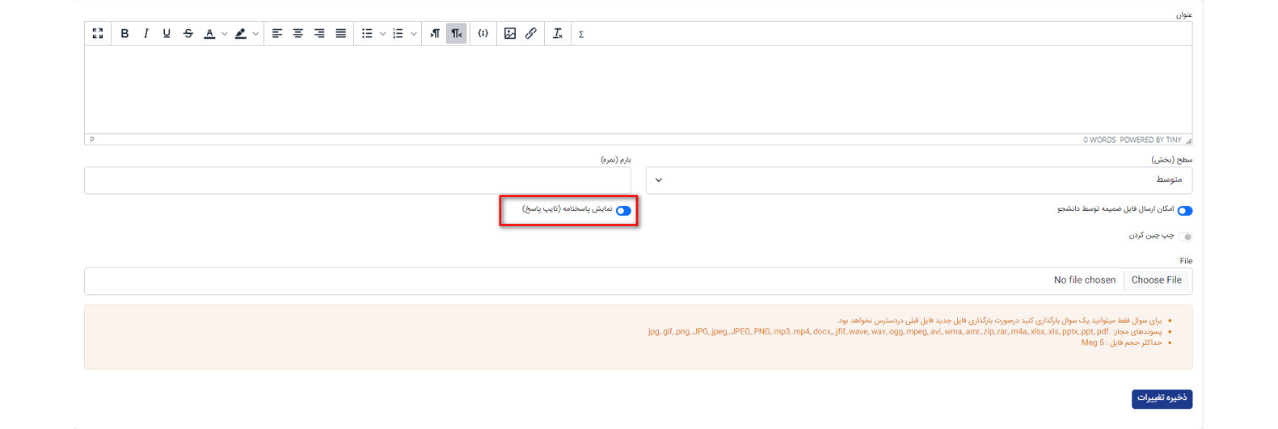The height and width of the screenshot is (429, 1278).
Task: Justify text alignment
Action: (341, 34)
